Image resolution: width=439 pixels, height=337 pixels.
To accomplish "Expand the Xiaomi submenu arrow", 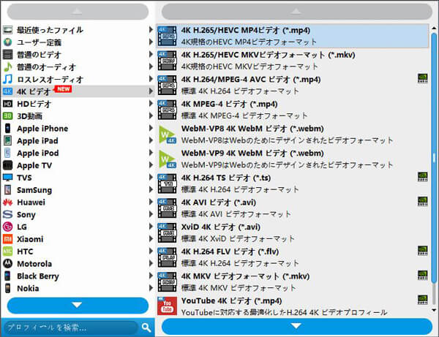I will [x=151, y=238].
